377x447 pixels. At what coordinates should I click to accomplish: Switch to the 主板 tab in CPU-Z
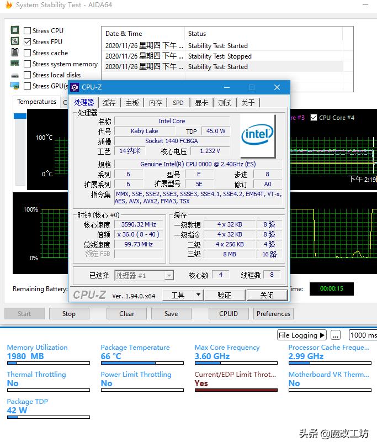tap(132, 103)
